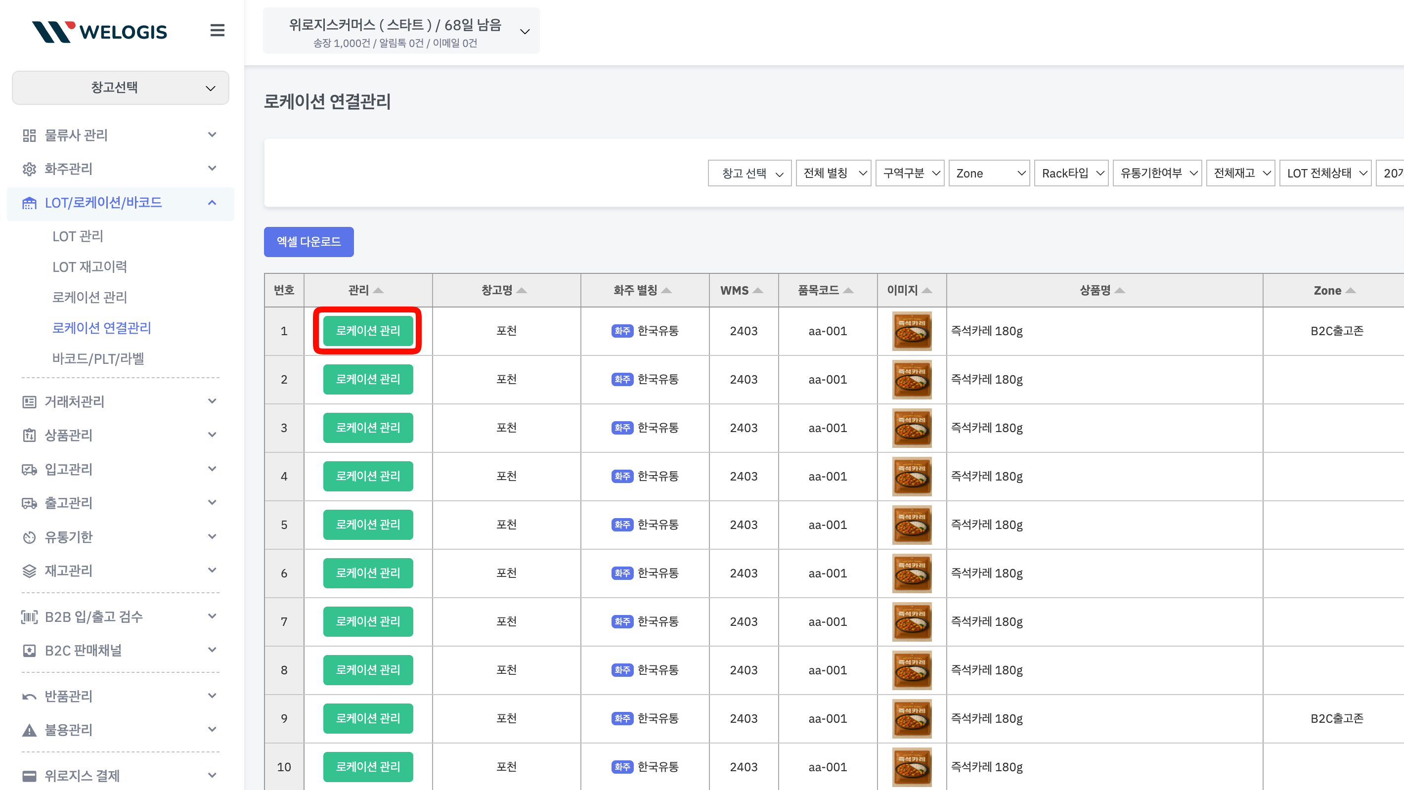The width and height of the screenshot is (1404, 790).
Task: Click 로케이션 관리 button in row 5
Action: 368,525
